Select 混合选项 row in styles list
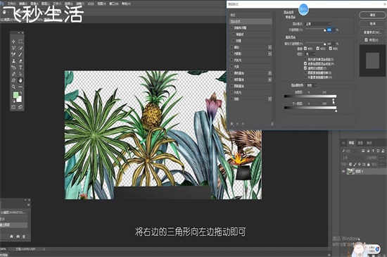Screen dimensions: 387x257 [x=250, y=22]
